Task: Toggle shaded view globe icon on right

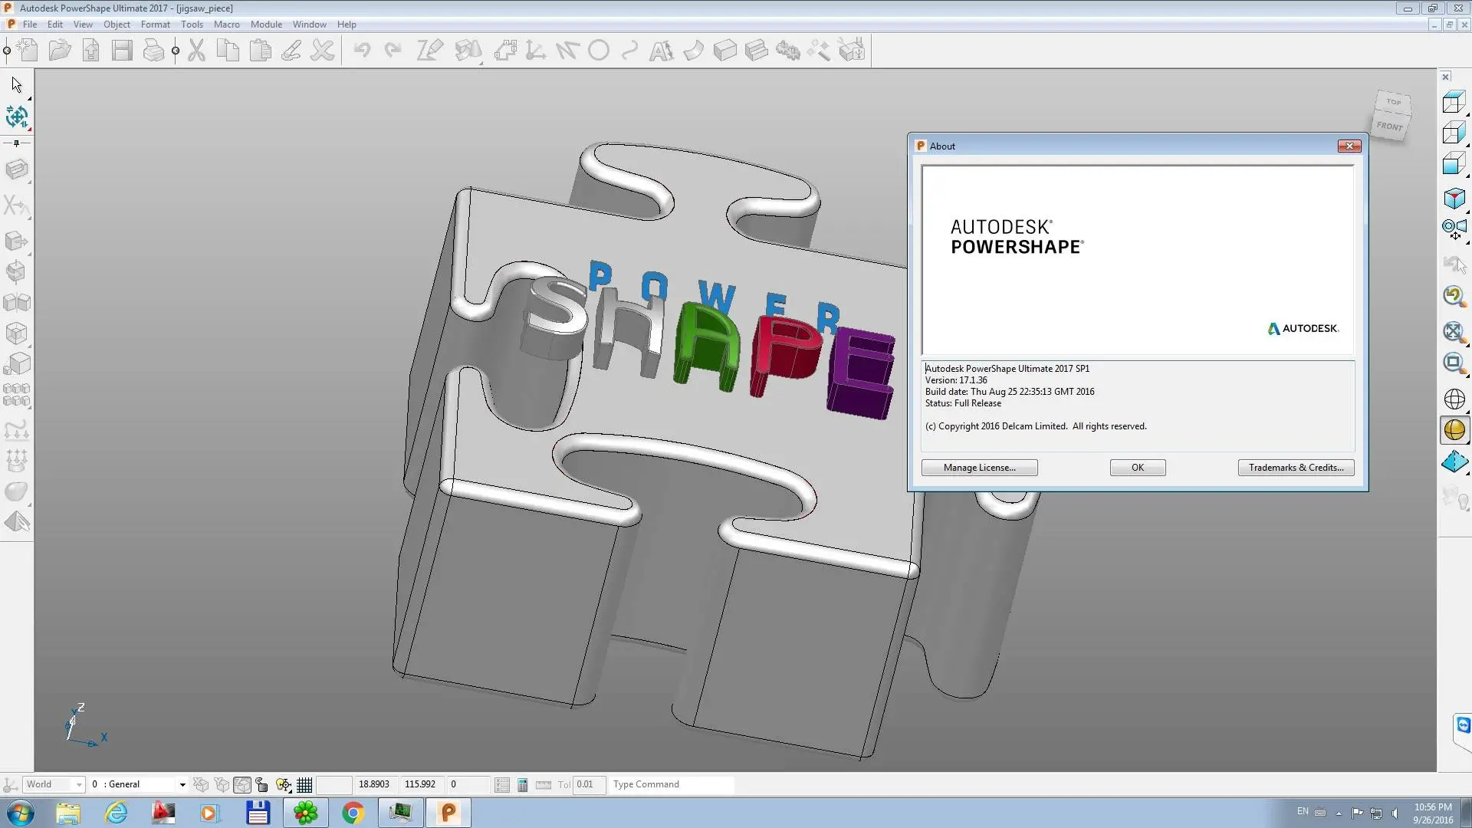Action: click(x=1454, y=430)
